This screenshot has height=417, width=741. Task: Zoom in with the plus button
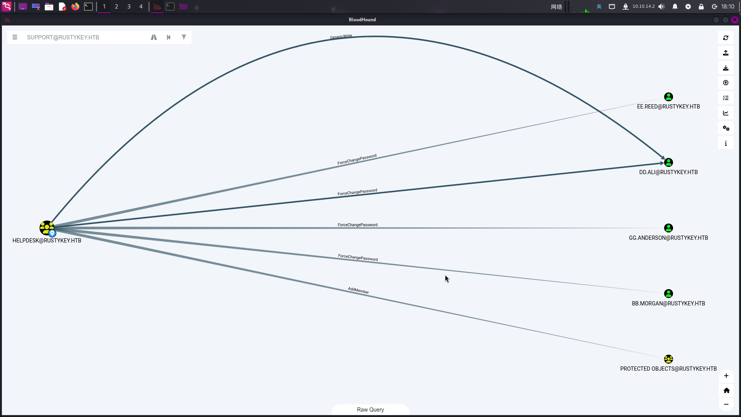726,376
